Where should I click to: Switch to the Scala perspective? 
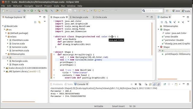coord(186,11)
